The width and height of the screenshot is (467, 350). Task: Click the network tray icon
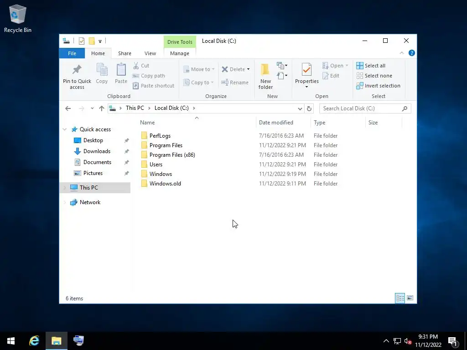point(397,341)
